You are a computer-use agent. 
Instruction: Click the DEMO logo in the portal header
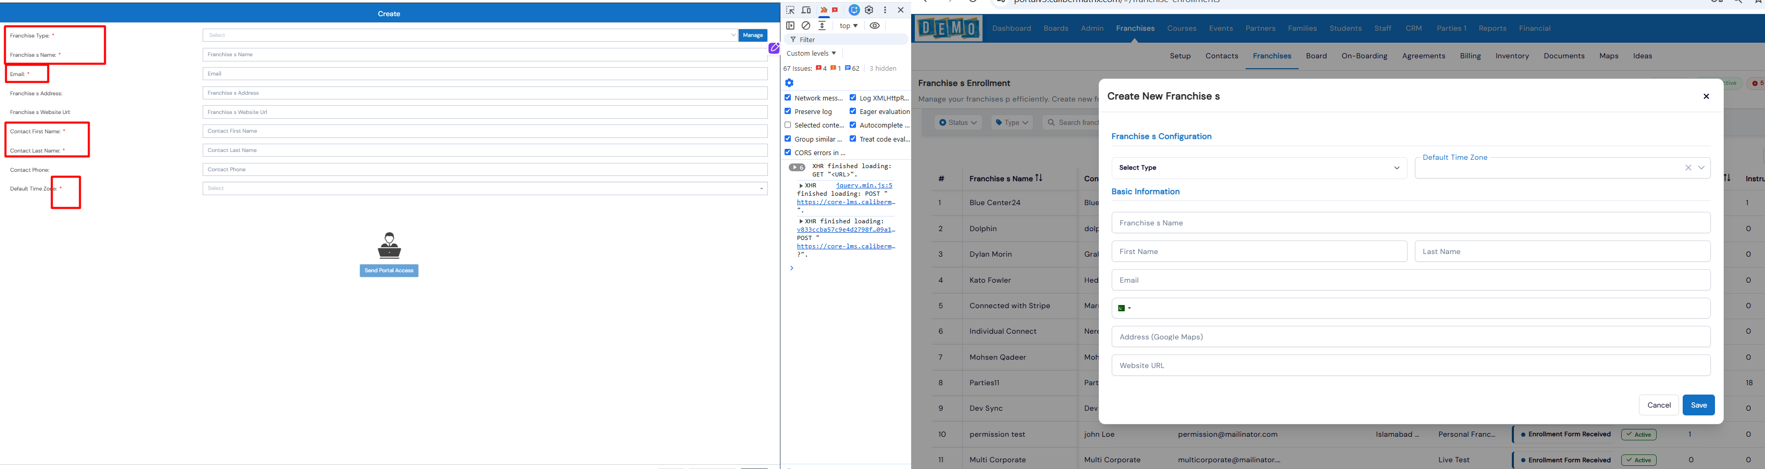(948, 28)
